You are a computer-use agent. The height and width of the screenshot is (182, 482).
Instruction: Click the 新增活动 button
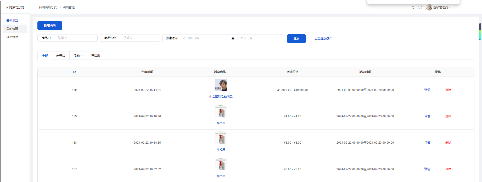(50, 26)
